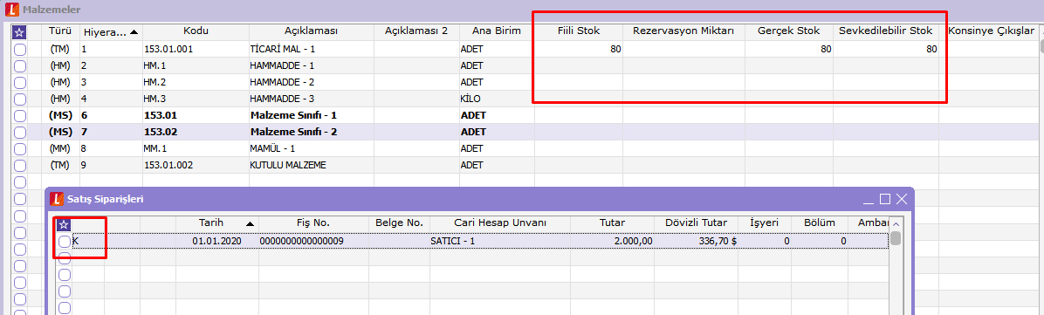Click the Rezervasyon Miktarı column header
Image resolution: width=1044 pixels, height=315 pixels.
(x=683, y=31)
